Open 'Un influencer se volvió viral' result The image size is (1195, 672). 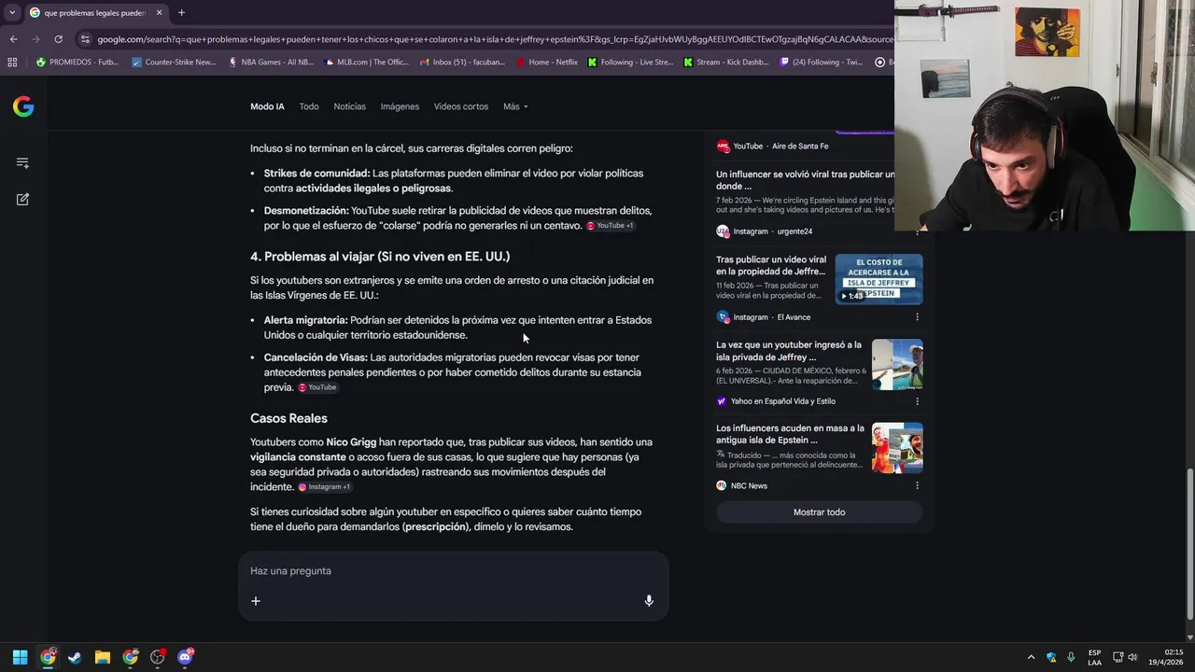(805, 180)
